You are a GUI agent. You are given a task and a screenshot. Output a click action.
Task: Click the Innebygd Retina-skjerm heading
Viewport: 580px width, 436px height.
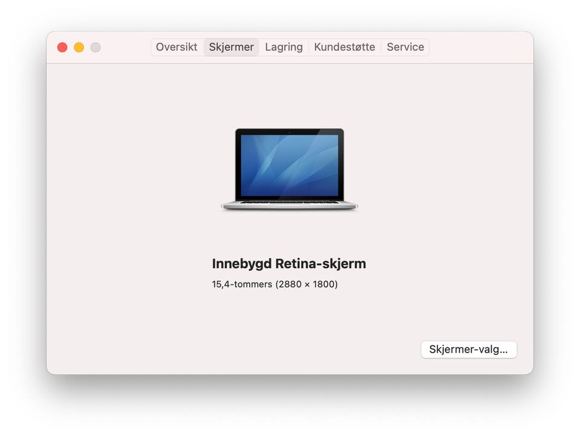[289, 264]
